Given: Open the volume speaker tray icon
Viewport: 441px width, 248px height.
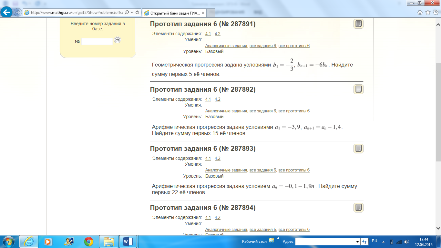Looking at the screenshot, I should pyautogui.click(x=407, y=242).
